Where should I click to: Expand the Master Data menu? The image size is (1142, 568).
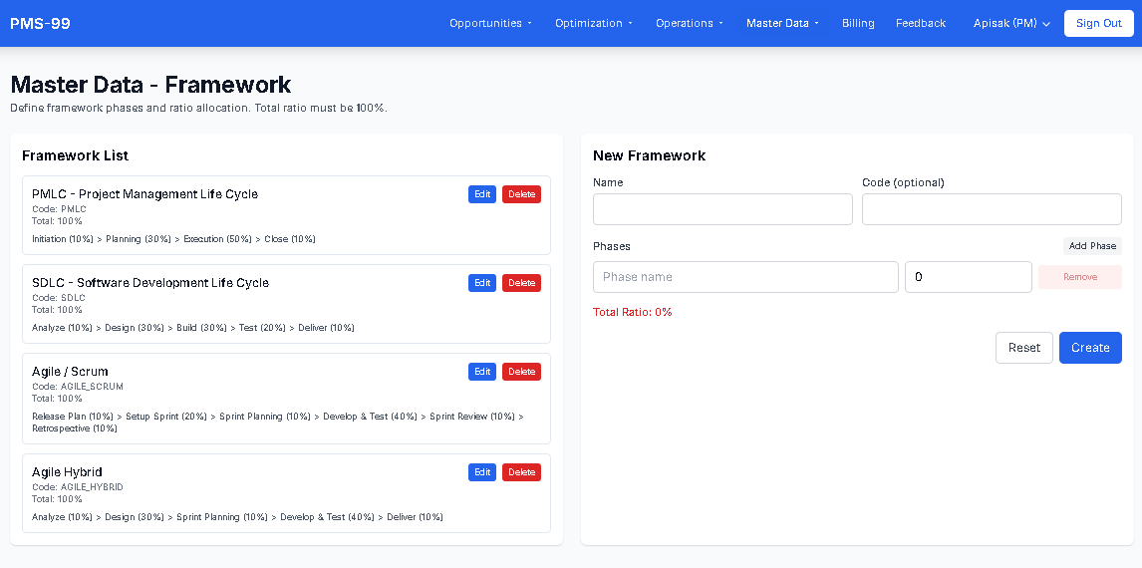coord(782,23)
